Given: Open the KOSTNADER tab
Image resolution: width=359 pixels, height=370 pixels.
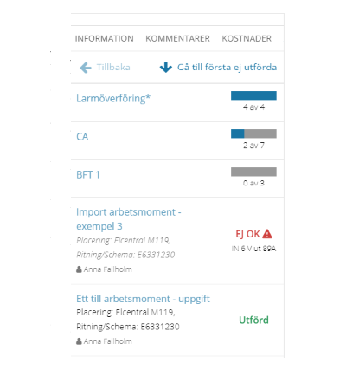Looking at the screenshot, I should (x=247, y=38).
